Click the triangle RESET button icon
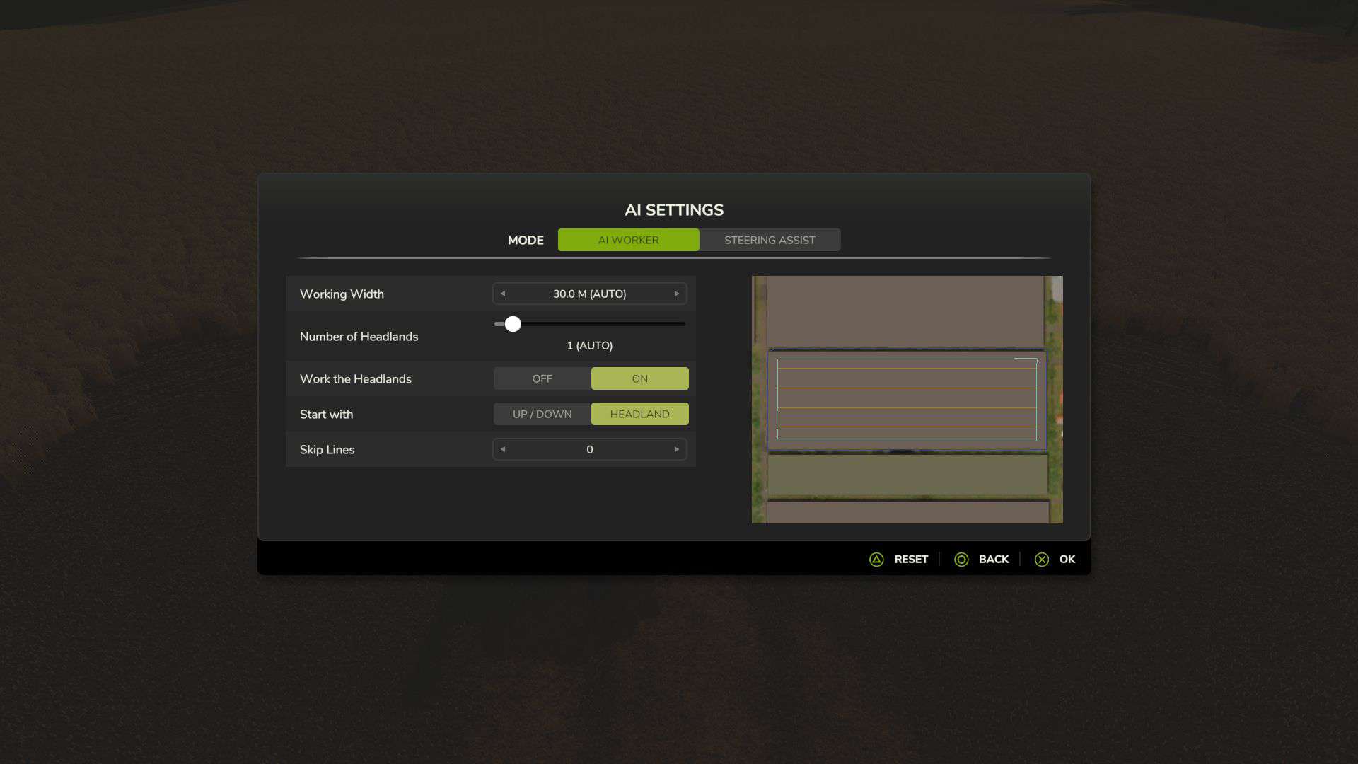 (x=876, y=560)
